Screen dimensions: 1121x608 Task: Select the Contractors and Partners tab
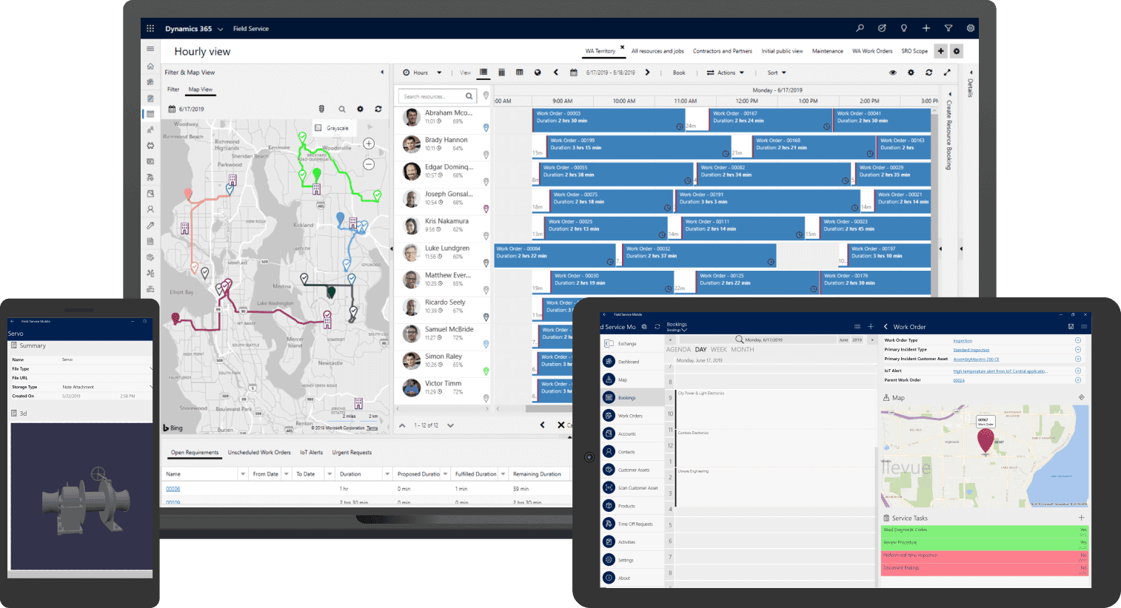point(722,51)
